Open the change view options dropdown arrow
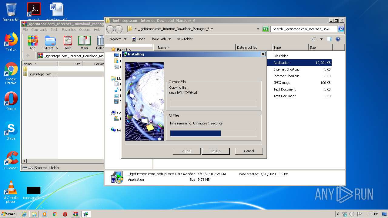388x218 pixels. tap(321, 39)
